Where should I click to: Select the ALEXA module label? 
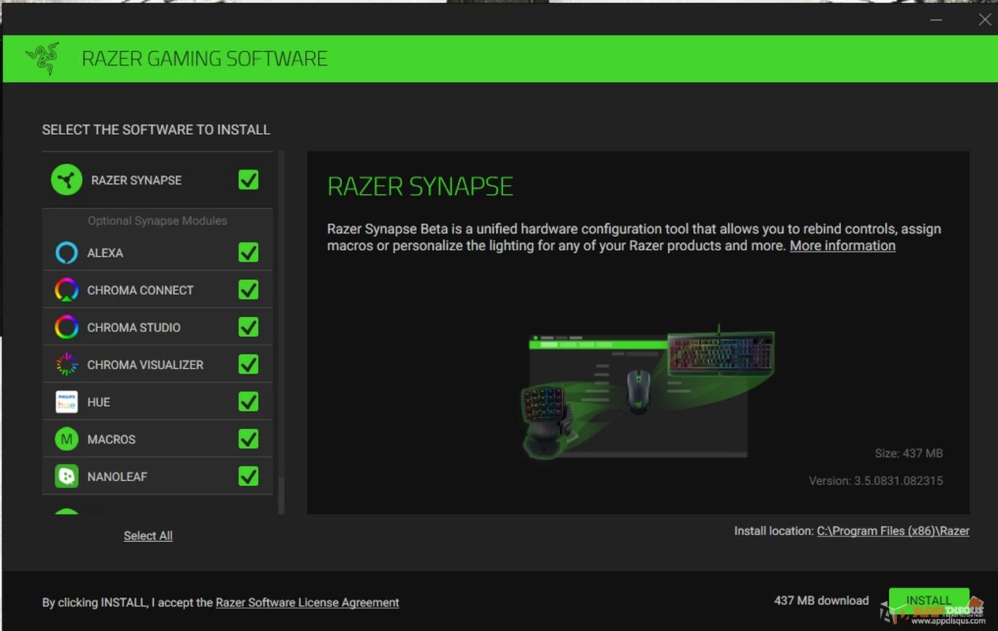tap(105, 253)
